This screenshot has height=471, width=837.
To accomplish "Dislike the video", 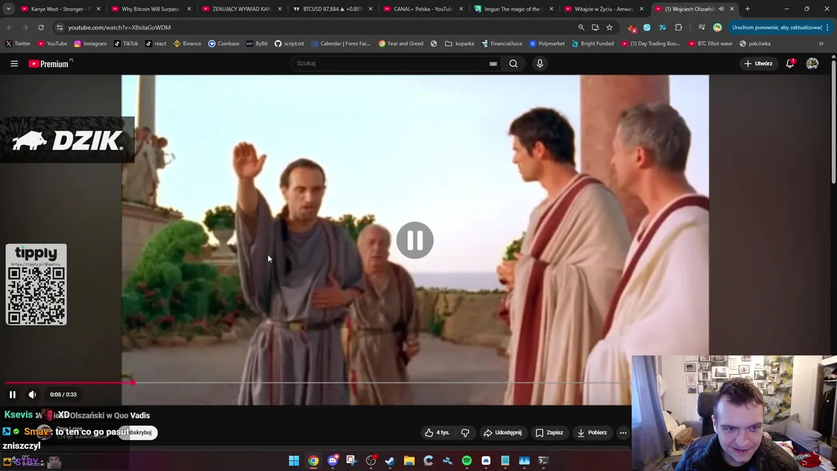I will [x=465, y=432].
